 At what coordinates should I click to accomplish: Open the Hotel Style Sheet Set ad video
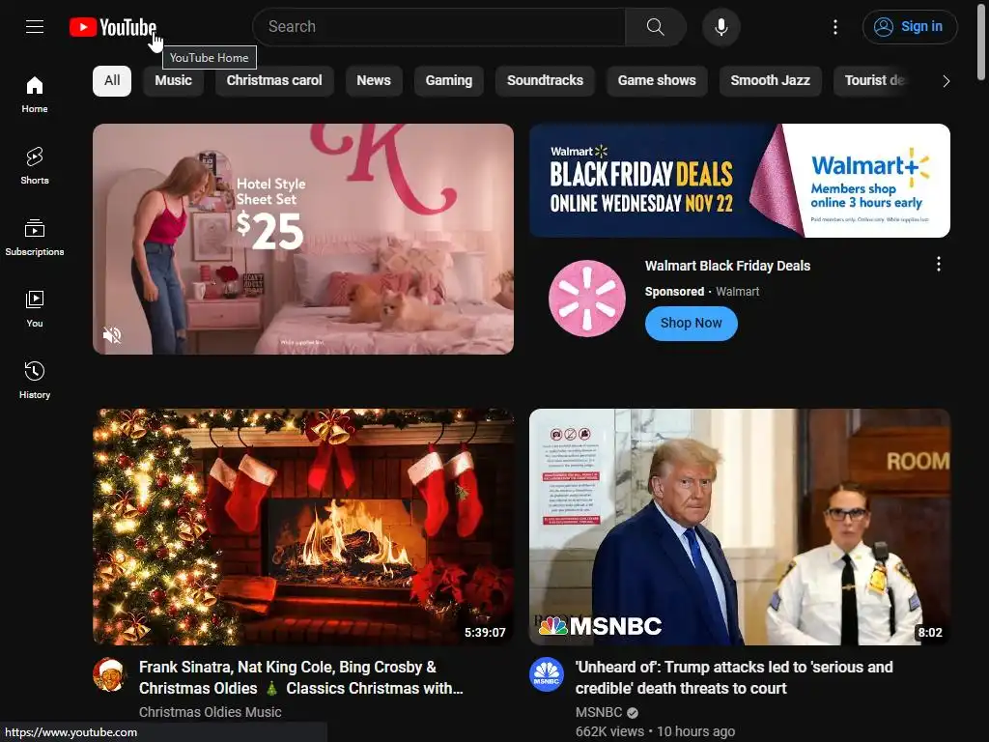click(x=303, y=239)
